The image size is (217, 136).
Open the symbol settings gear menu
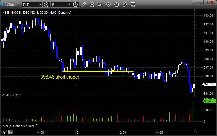46,5
